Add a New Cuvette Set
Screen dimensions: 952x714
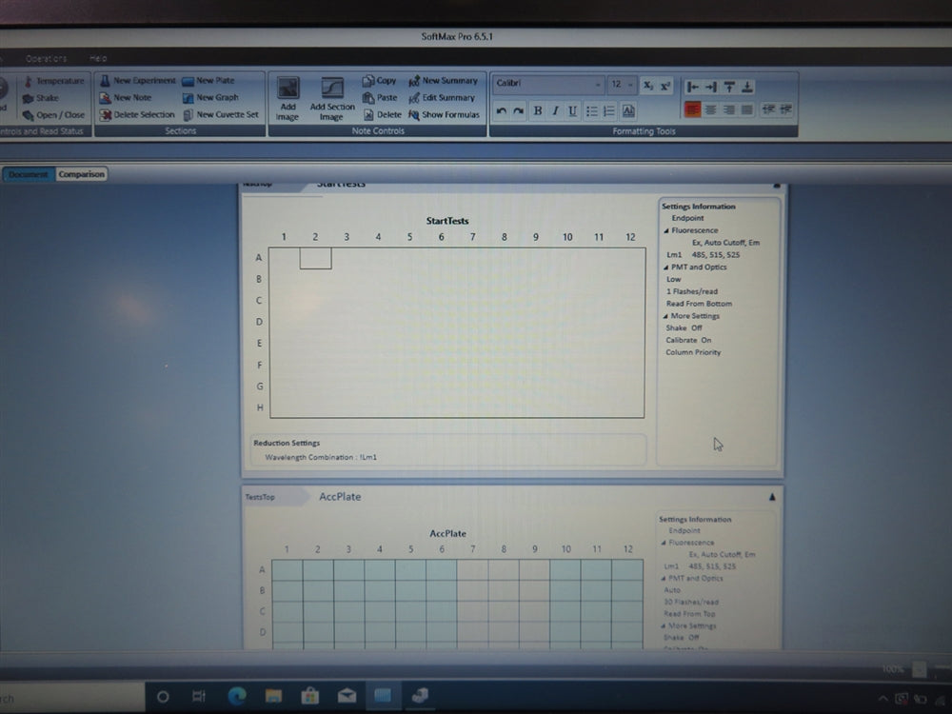click(x=221, y=114)
